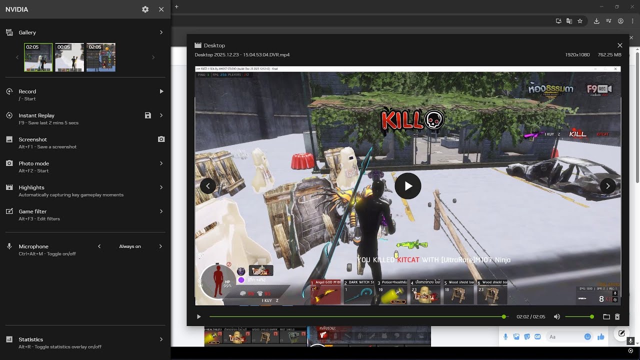Select the Screenshot menu entry
The image size is (640, 360).
[85, 142]
